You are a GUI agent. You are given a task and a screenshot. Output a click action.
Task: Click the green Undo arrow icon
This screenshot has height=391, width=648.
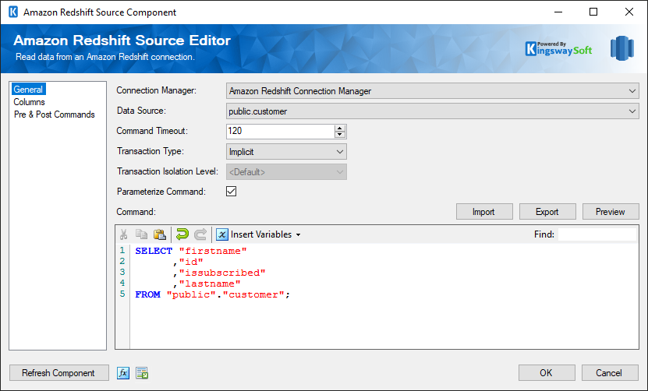(x=182, y=234)
